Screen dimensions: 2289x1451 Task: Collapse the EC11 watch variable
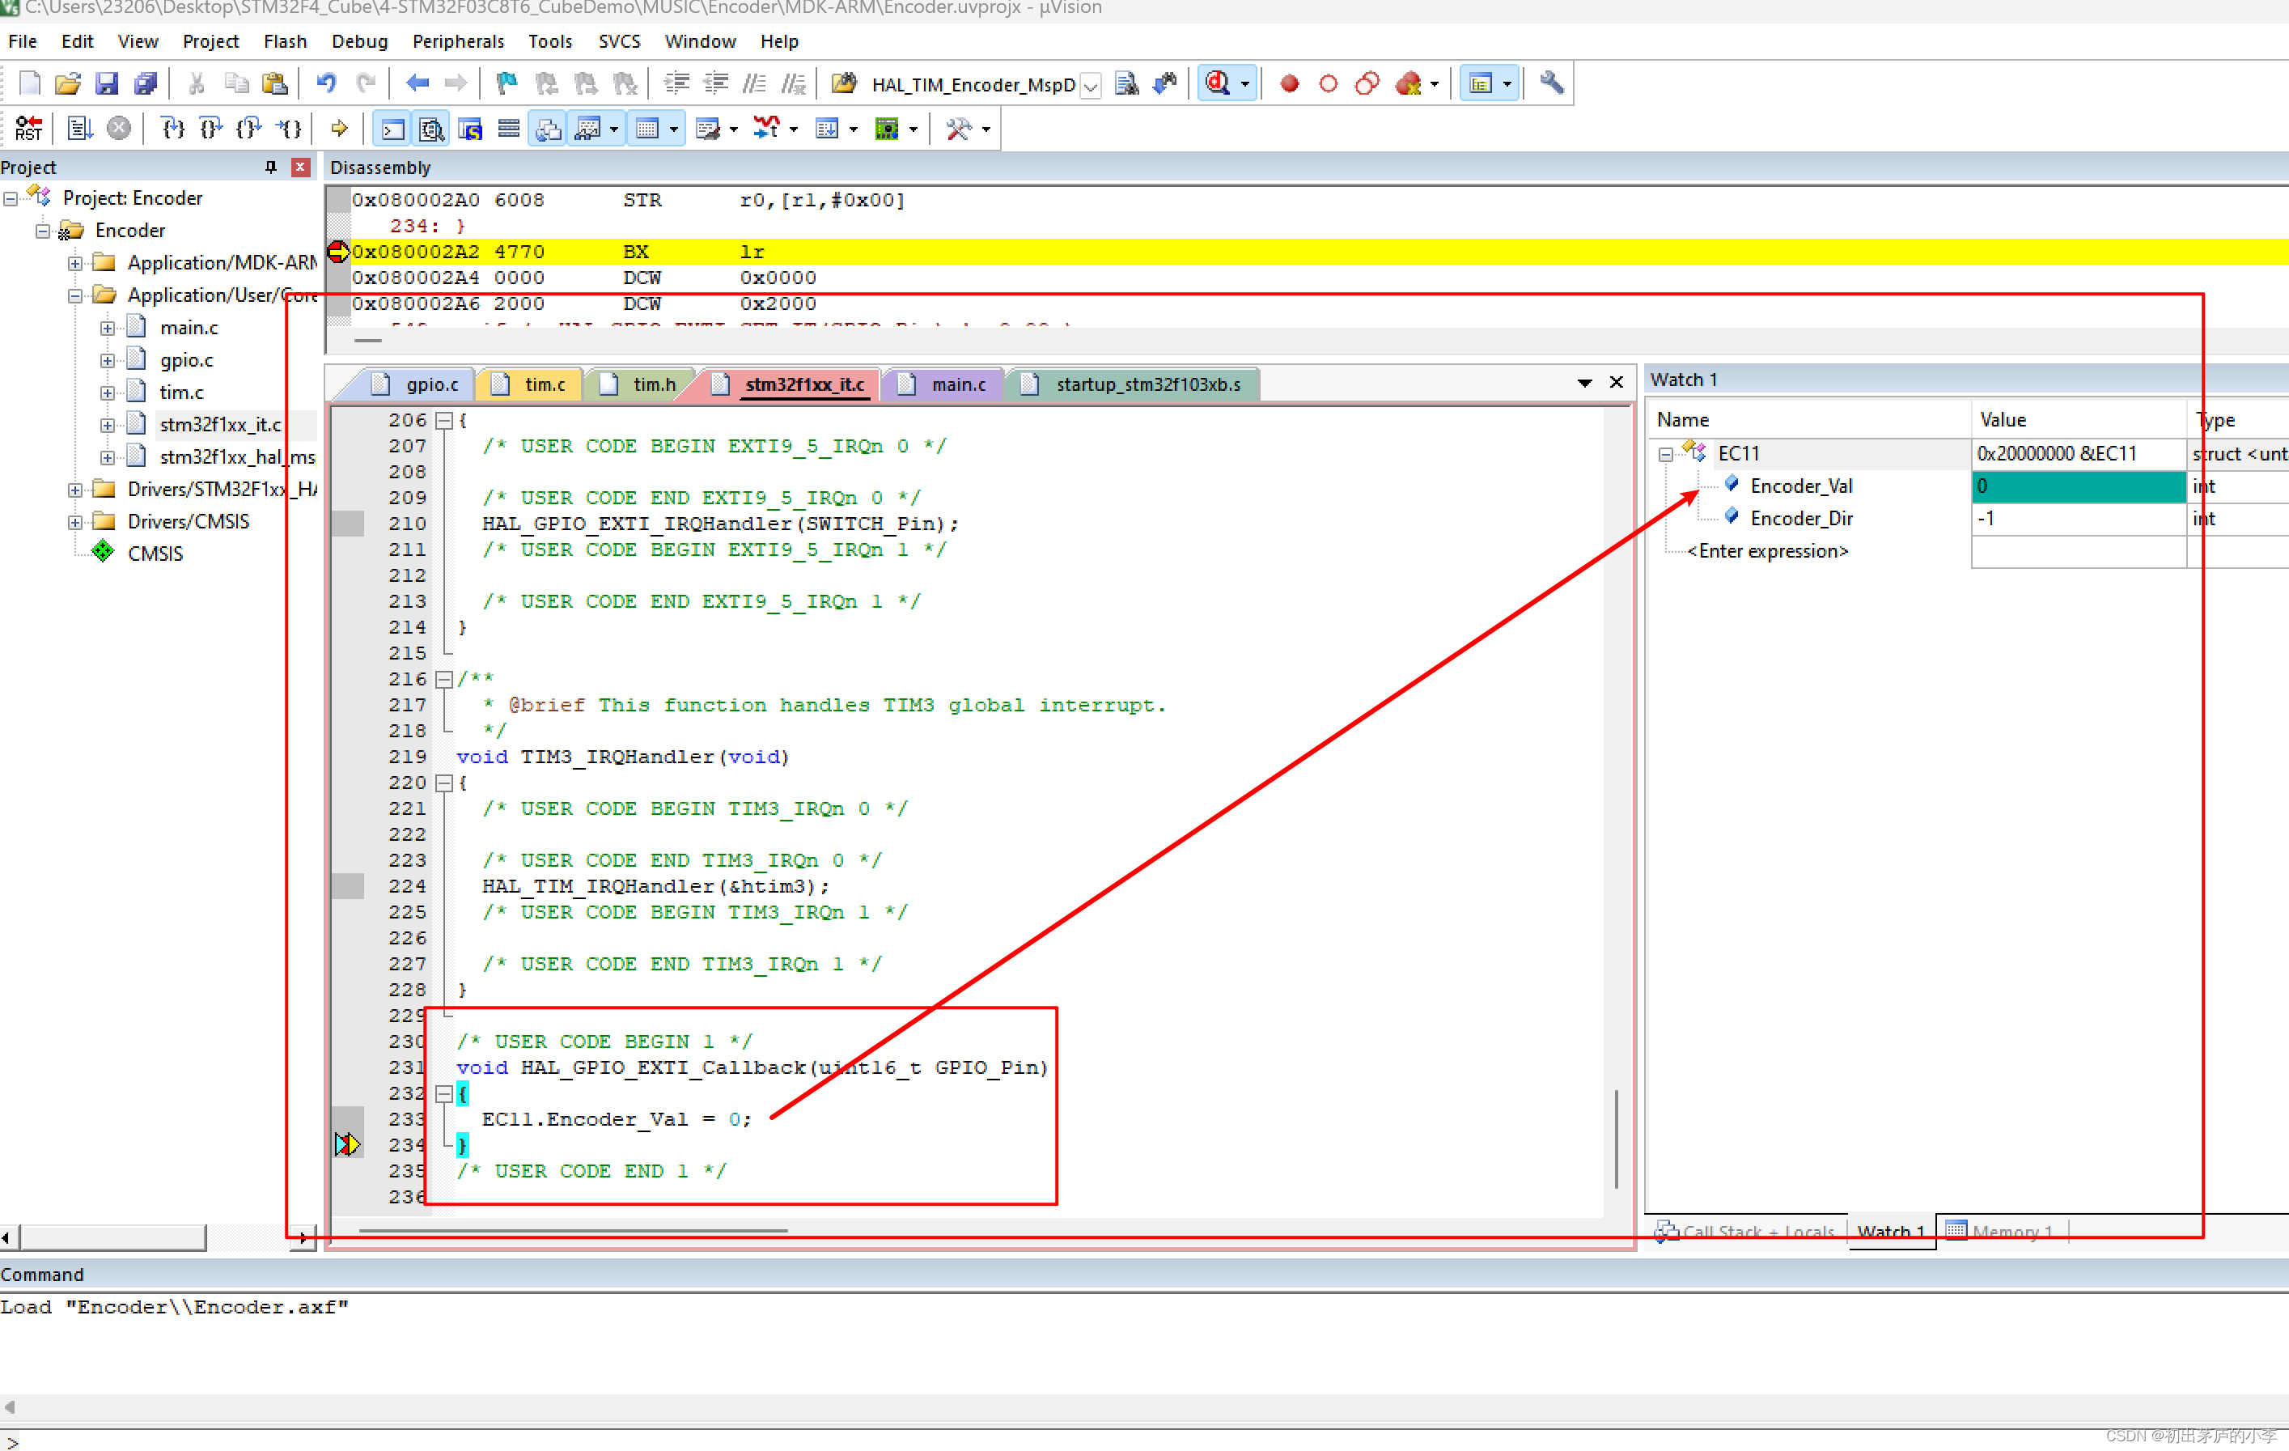[x=1665, y=455]
